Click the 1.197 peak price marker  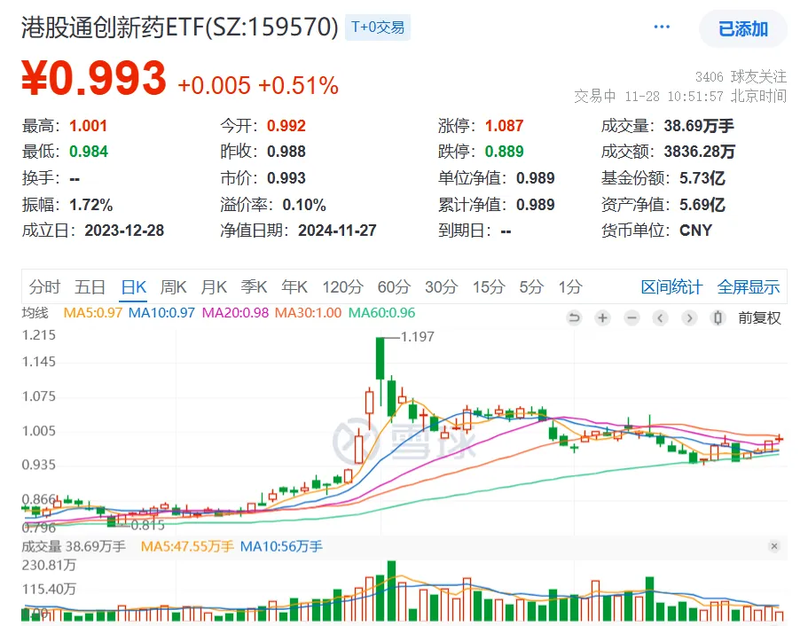(417, 337)
